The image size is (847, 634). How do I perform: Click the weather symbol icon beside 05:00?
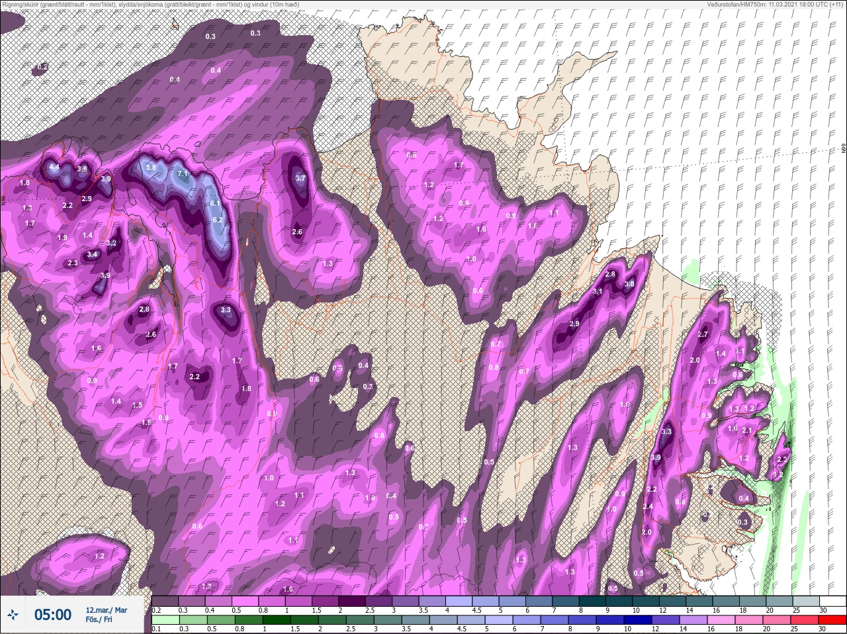(13, 615)
